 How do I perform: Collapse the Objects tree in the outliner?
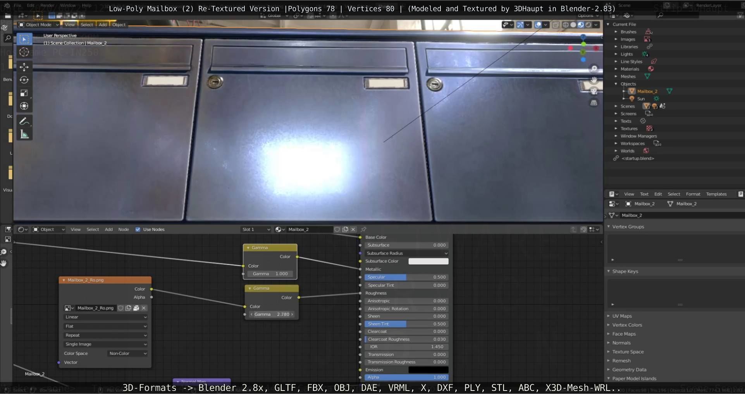pos(616,84)
